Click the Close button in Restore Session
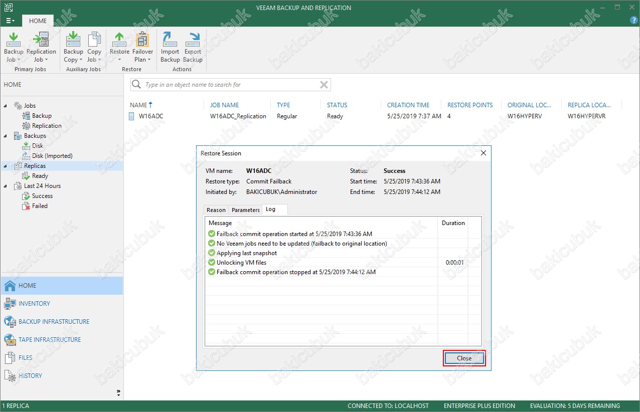This screenshot has width=640, height=412. tap(464, 358)
